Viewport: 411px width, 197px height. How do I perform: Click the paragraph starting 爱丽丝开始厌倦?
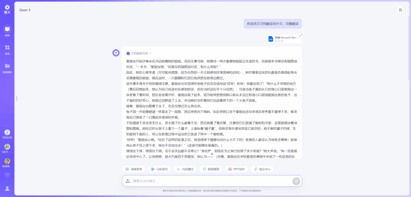coord(212,64)
